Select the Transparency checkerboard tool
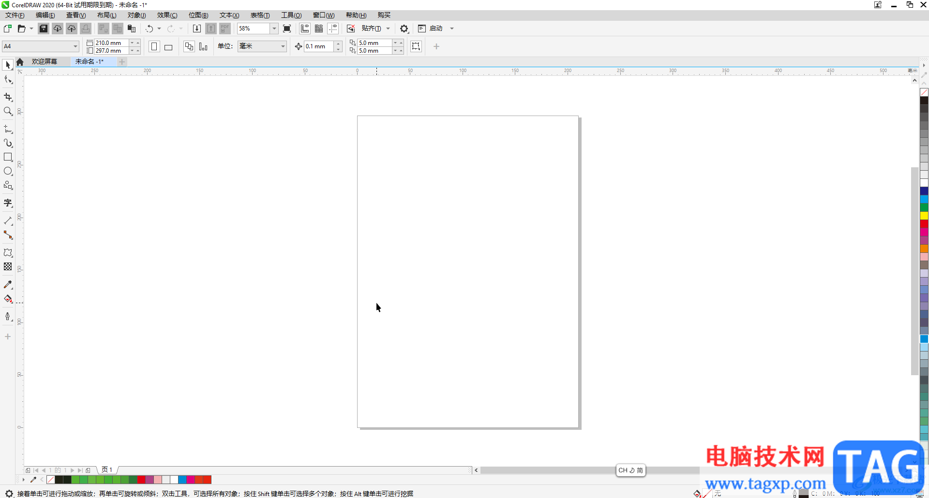This screenshot has width=929, height=498. [8, 267]
